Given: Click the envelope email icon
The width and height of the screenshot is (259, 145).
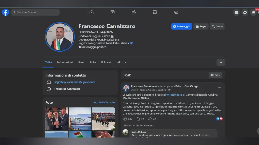Looking at the screenshot, I should click(49, 82).
